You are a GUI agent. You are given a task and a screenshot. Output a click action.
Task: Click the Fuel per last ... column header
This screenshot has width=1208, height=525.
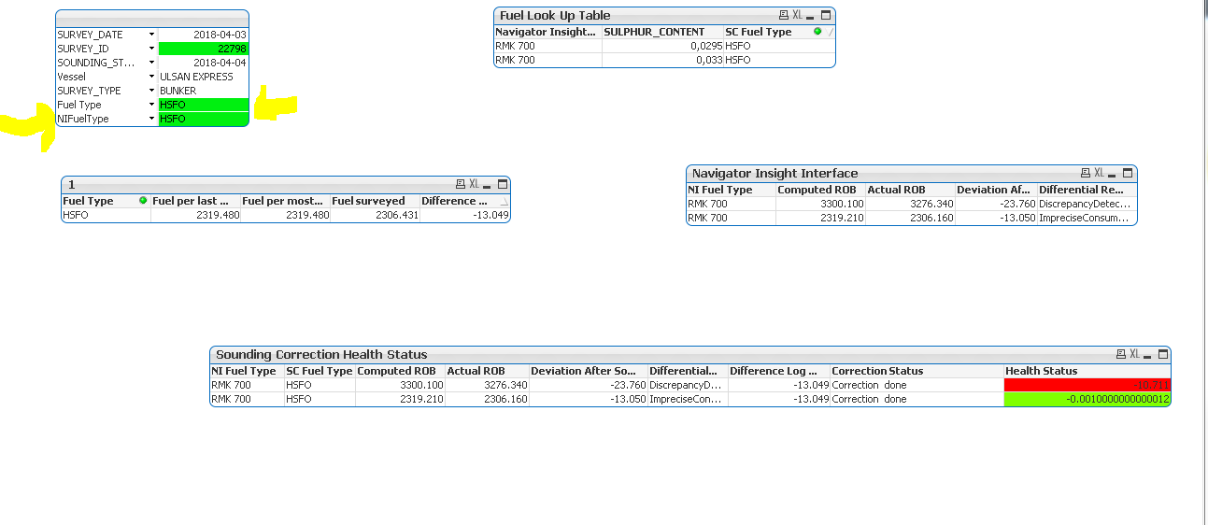pos(195,201)
